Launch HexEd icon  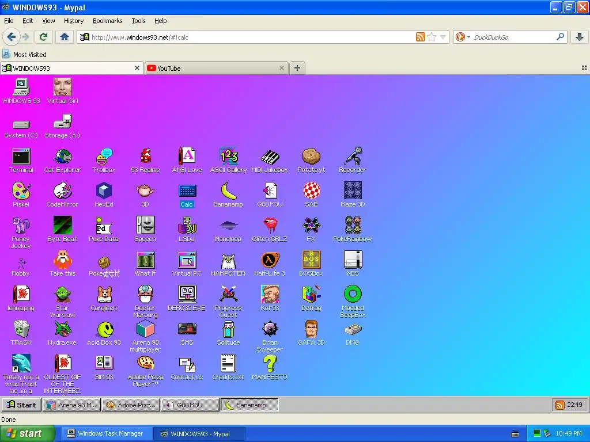click(104, 195)
